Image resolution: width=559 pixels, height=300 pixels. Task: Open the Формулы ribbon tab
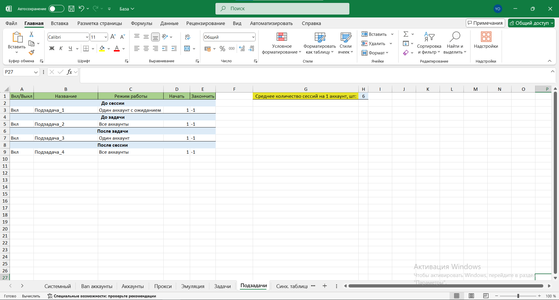pyautogui.click(x=141, y=23)
